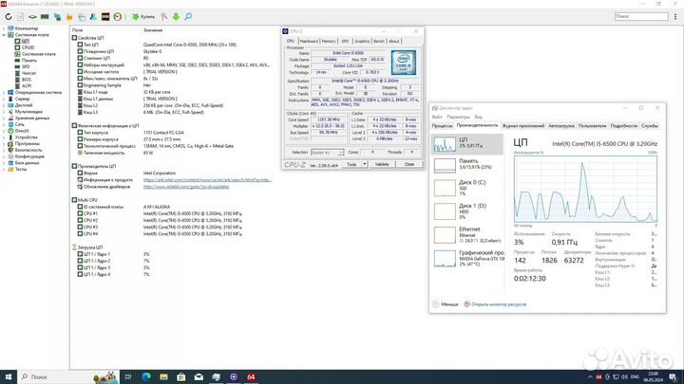The height and width of the screenshot is (384, 684).
Task: Click the user profile icon in AIDA64 toolbar
Action: point(93,16)
